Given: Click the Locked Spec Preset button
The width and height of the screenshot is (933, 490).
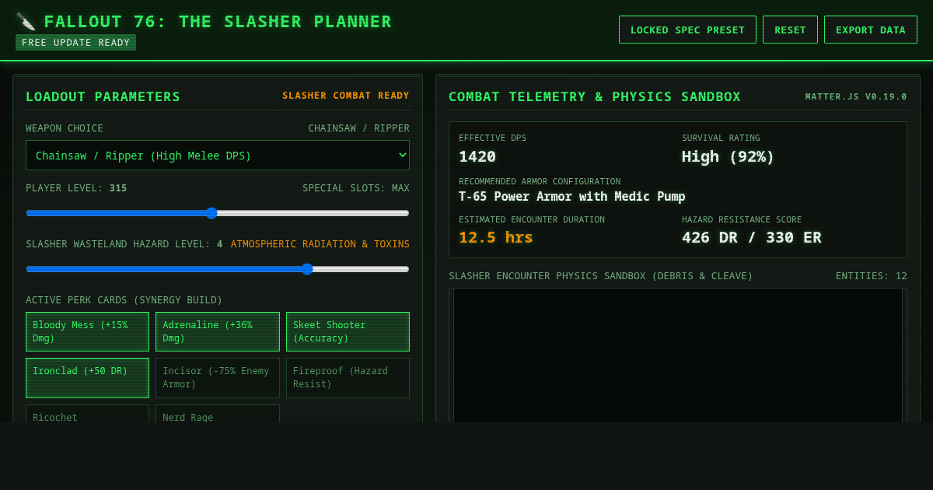Looking at the screenshot, I should point(687,30).
